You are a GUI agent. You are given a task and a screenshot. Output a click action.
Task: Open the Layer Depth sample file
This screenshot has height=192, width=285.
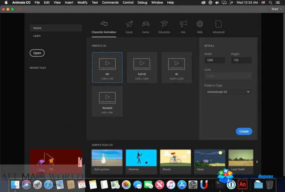pyautogui.click(x=241, y=162)
